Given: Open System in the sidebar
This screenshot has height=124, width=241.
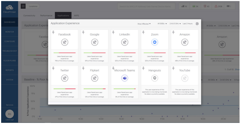Looking at the screenshot, I should point(10,80).
